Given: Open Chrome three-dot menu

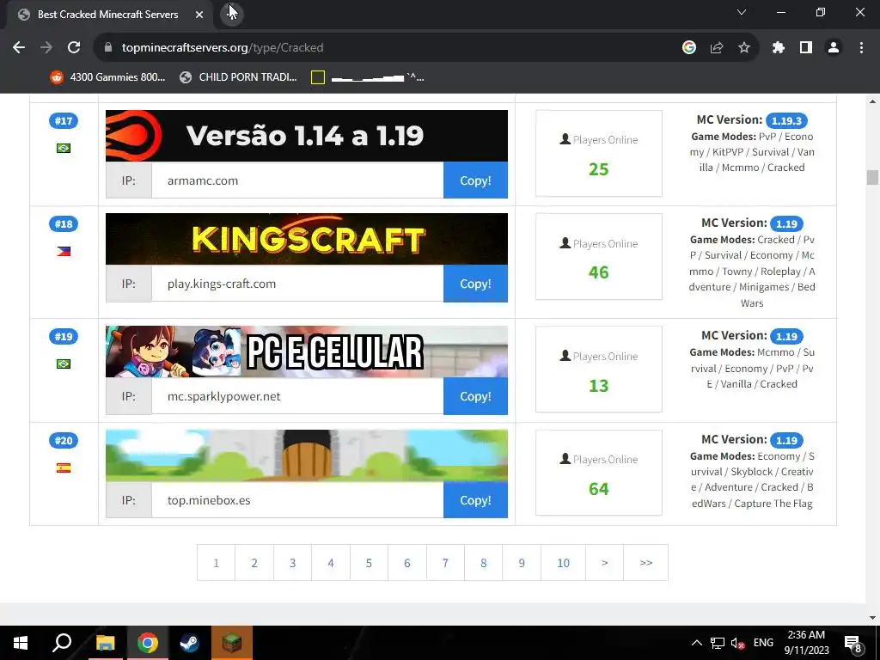Looking at the screenshot, I should point(861,48).
